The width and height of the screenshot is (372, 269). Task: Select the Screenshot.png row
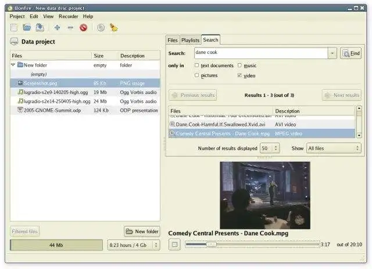(x=85, y=83)
